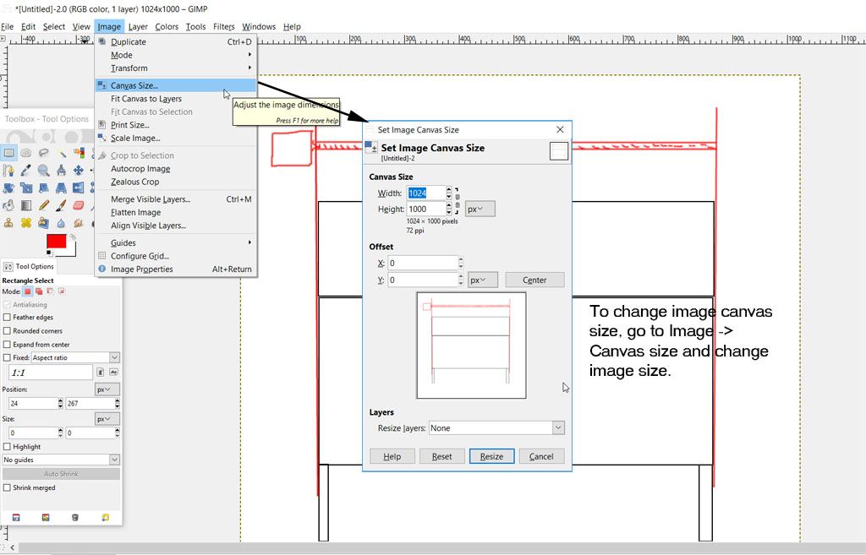The width and height of the screenshot is (866, 555).
Task: Choose Subtract from selection mode
Action: (50, 291)
